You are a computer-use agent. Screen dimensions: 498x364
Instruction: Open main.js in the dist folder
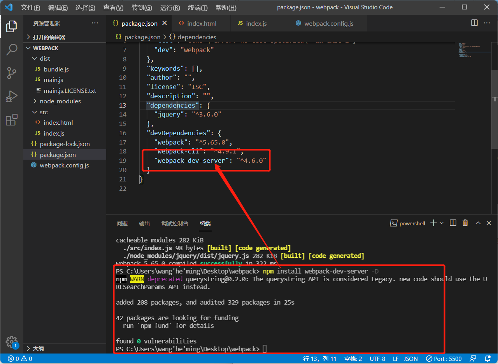click(65, 80)
